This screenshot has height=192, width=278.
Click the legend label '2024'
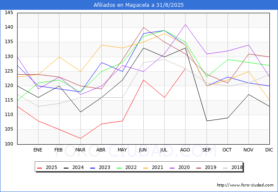pyautogui.click(x=78, y=167)
